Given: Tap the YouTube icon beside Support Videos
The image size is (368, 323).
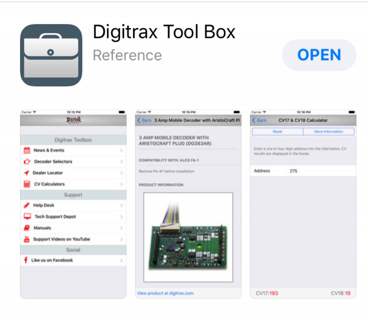Looking at the screenshot, I should 27,239.
